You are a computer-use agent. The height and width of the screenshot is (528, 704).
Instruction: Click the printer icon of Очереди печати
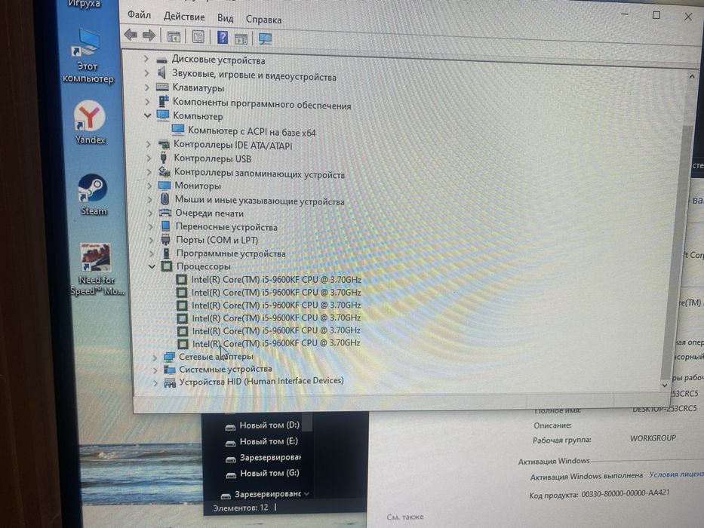click(165, 213)
